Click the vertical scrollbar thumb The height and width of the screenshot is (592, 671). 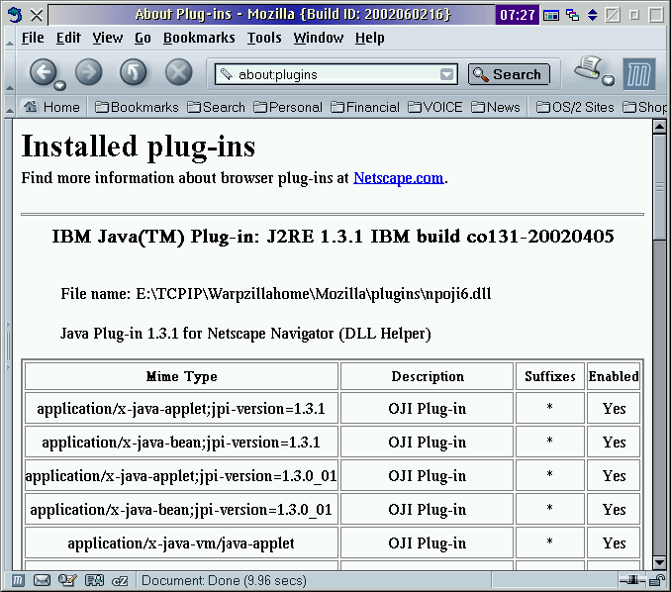pyautogui.click(x=659, y=187)
